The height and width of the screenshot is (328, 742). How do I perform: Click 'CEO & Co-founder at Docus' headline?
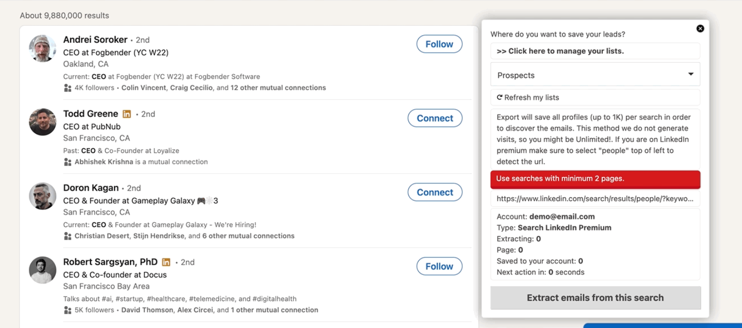point(115,275)
